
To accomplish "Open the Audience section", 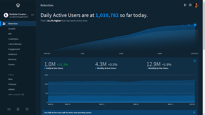I will tap(13, 54).
